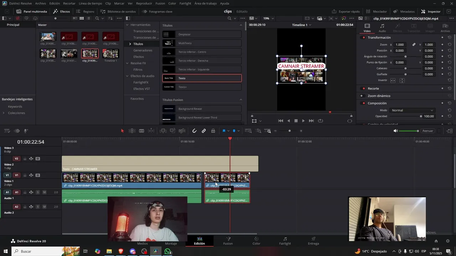
Task: Adjust the timeline zoom slider
Action: (289, 131)
